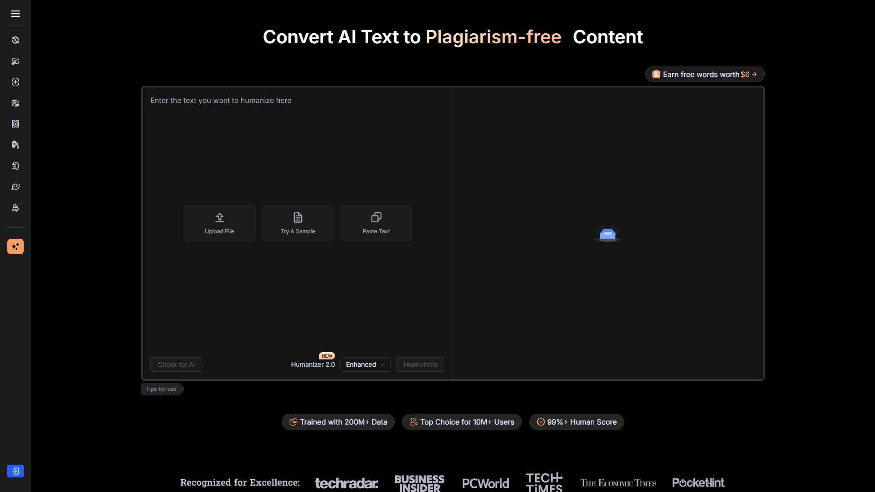The image size is (875, 492).
Task: Select the magic wand sidebar tool
Action: (x=15, y=61)
